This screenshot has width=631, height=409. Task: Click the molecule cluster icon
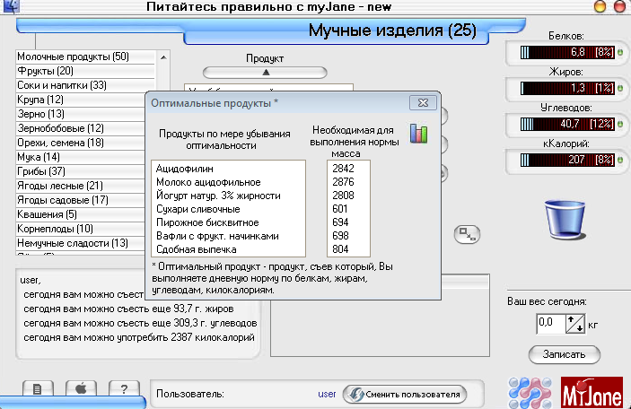click(527, 391)
